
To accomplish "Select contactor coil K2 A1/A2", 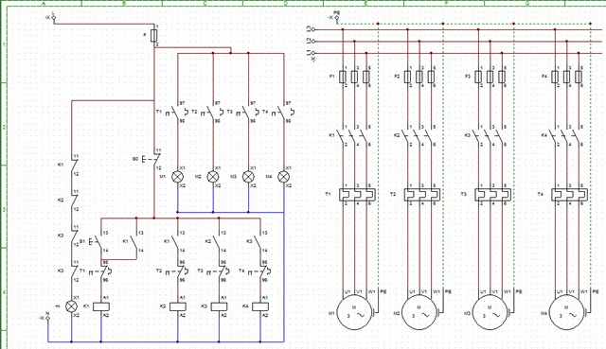I will [x=178, y=306].
